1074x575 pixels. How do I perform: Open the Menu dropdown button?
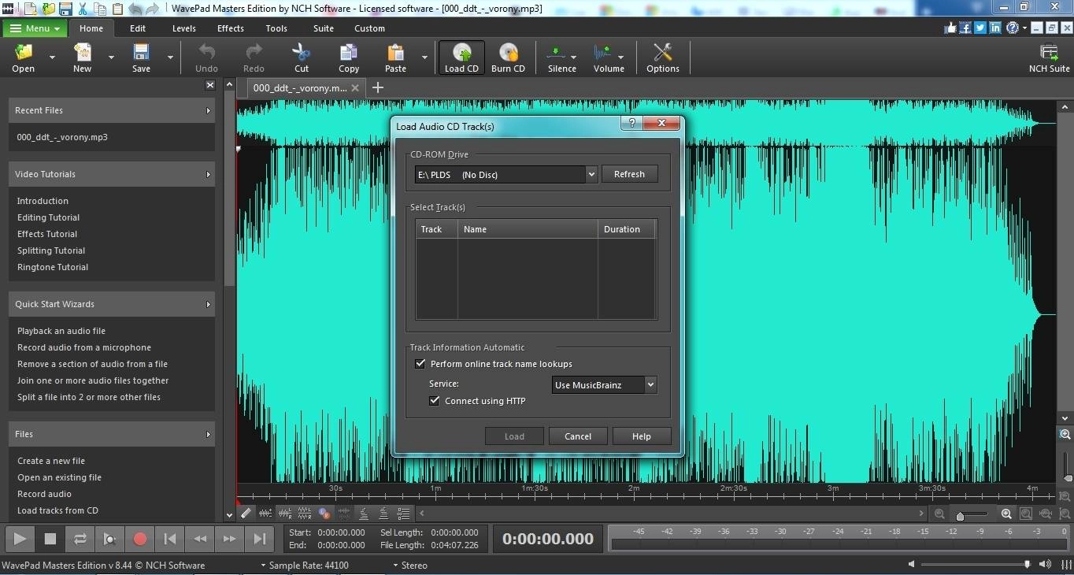pyautogui.click(x=35, y=28)
